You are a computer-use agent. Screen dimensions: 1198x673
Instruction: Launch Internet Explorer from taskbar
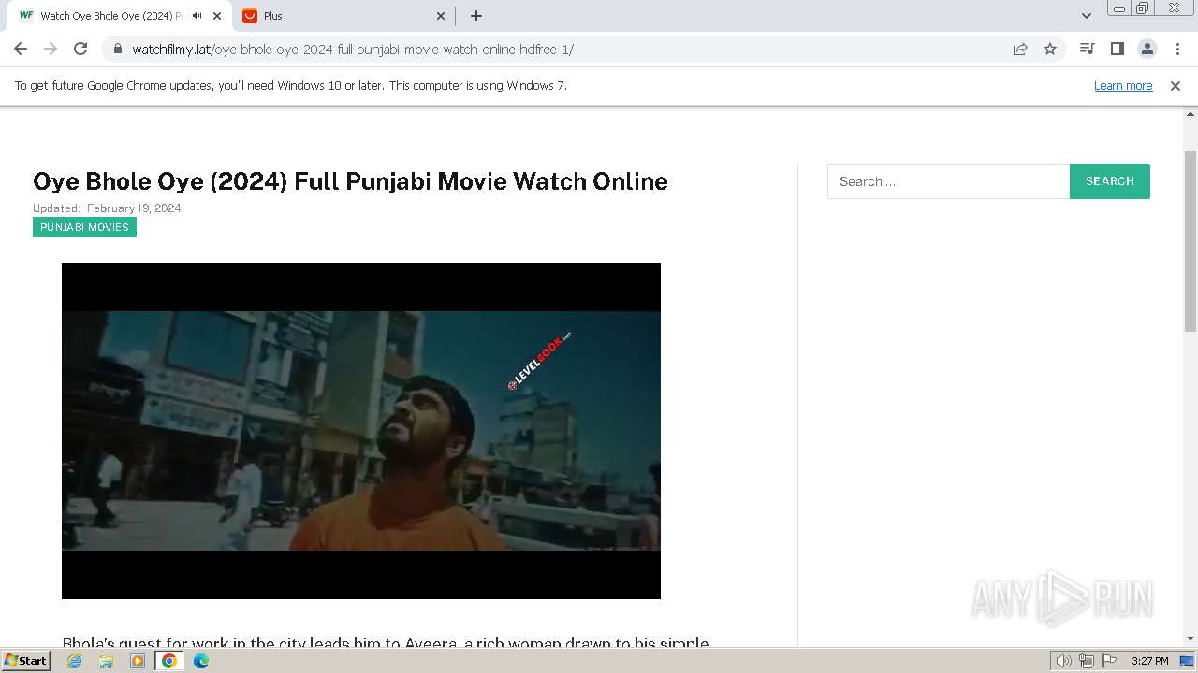[75, 661]
